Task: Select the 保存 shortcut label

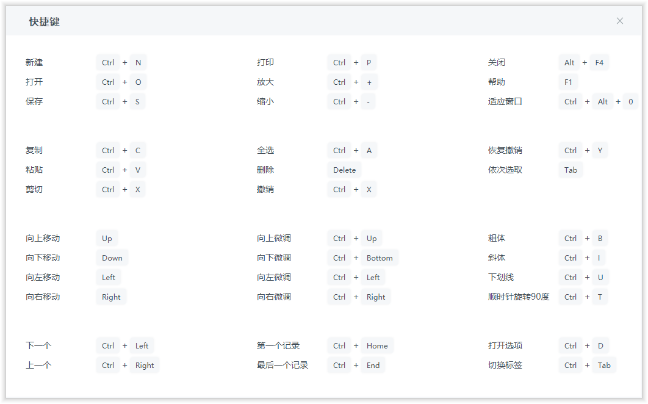Action: coord(34,101)
